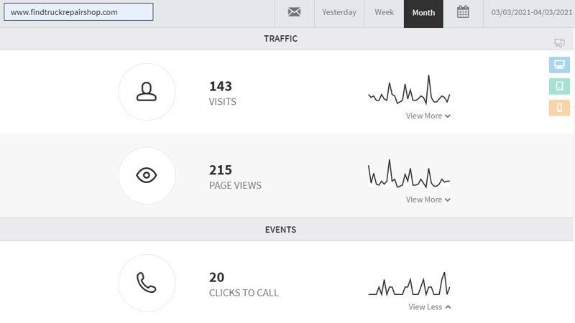This screenshot has width=575, height=323.
Task: Click the CLICKS TO CALL label
Action: [x=244, y=293]
